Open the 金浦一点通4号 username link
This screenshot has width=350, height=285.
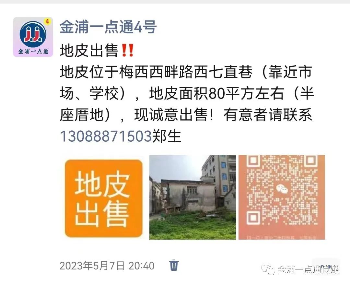pyautogui.click(x=108, y=27)
